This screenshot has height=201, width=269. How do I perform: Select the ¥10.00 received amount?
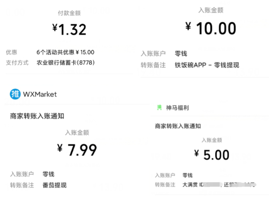(211, 28)
